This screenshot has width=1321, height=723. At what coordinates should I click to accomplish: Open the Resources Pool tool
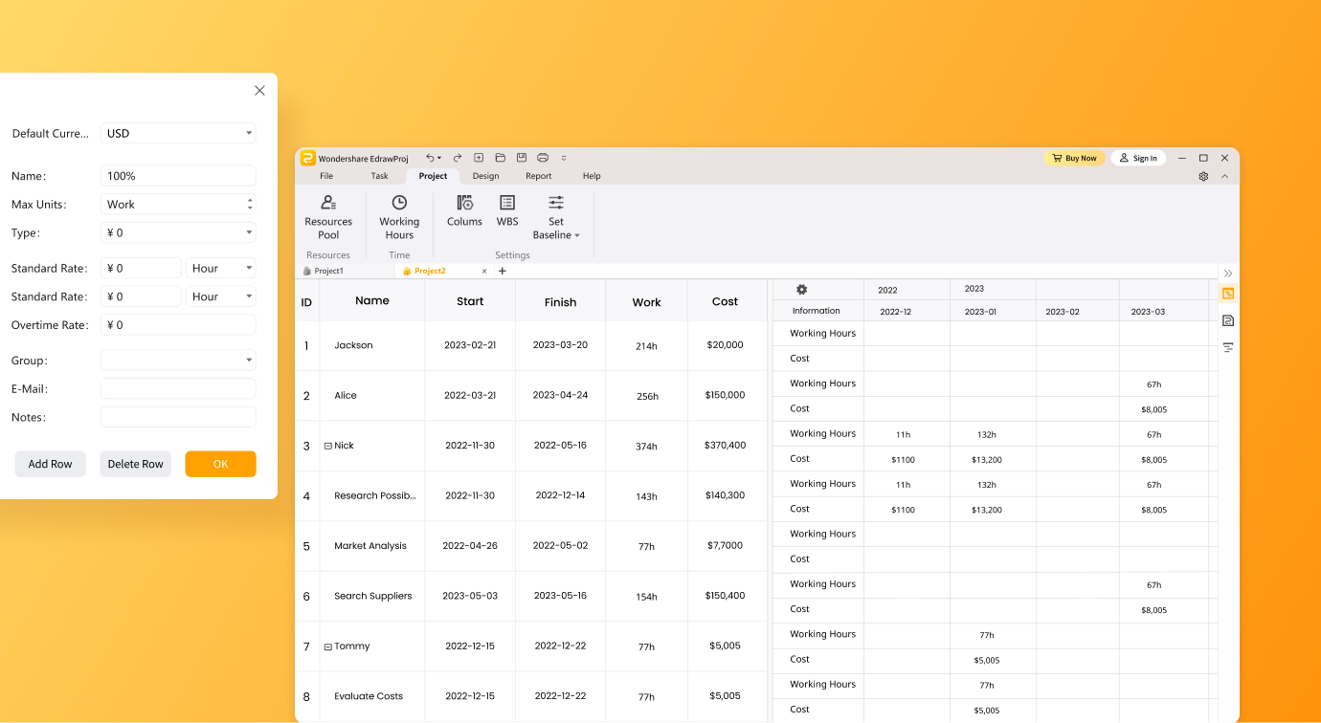pyautogui.click(x=328, y=217)
